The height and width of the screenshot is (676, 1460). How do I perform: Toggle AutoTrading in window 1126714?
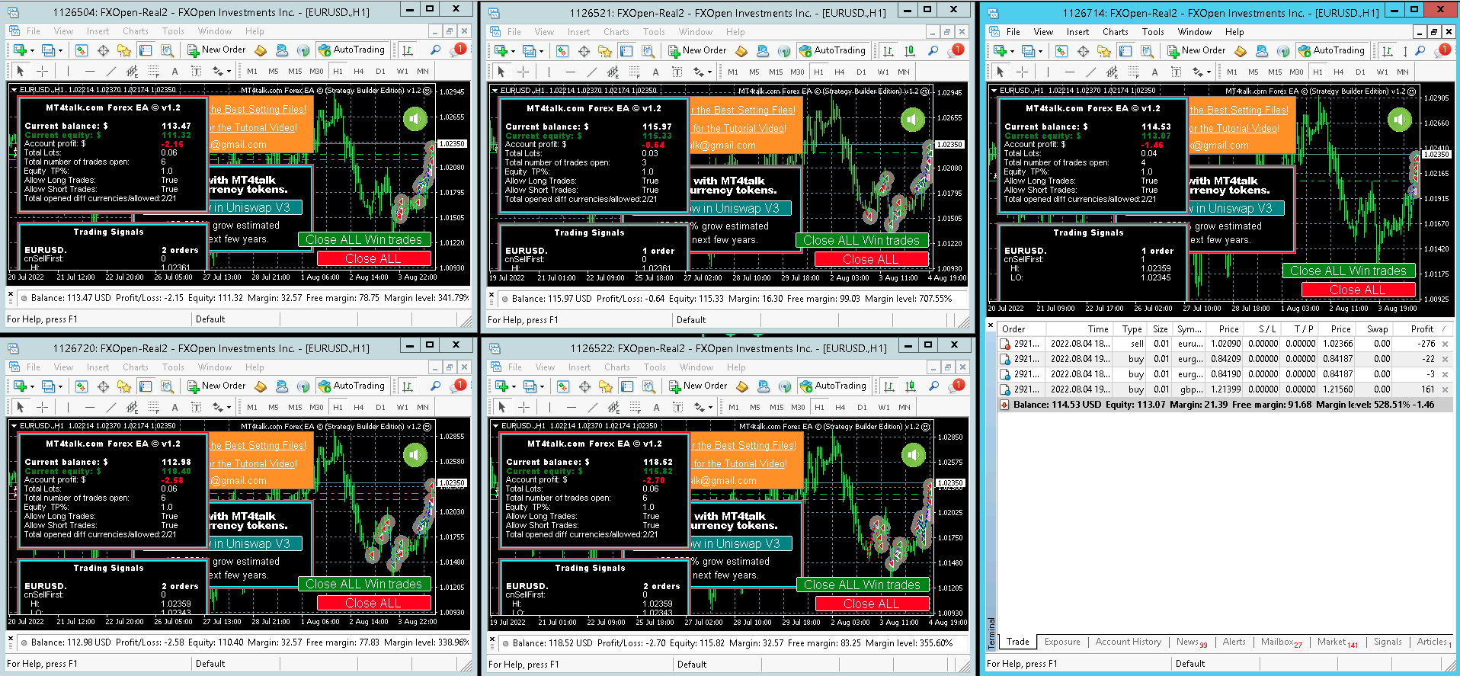tap(1333, 50)
